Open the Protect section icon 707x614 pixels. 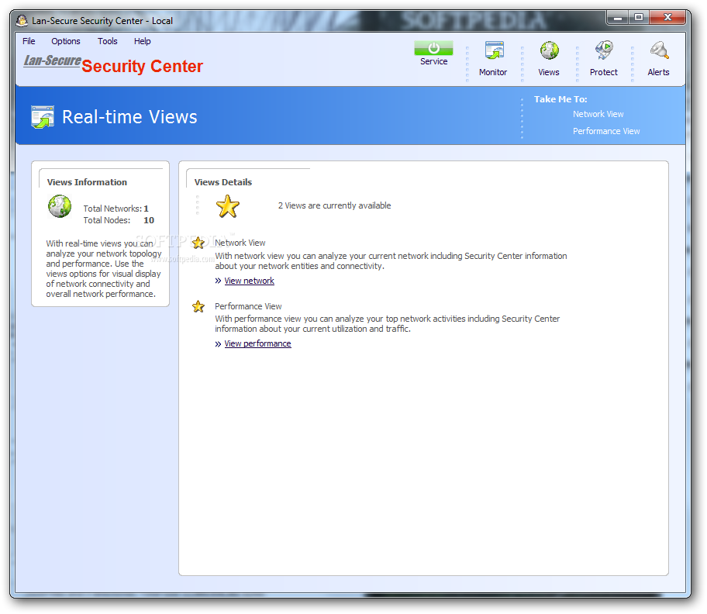[x=604, y=50]
